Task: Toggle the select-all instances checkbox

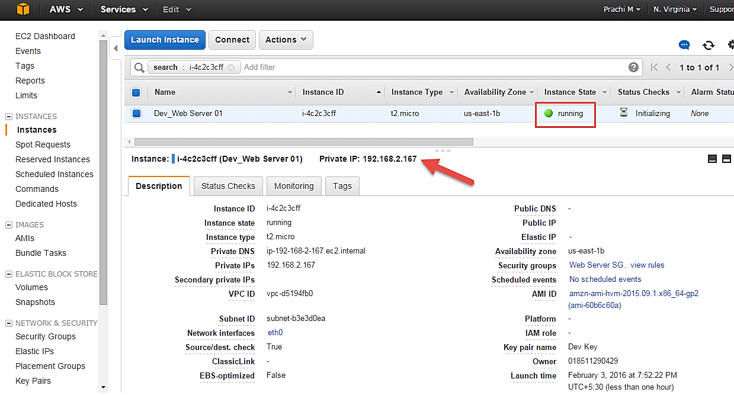Action: [x=136, y=92]
